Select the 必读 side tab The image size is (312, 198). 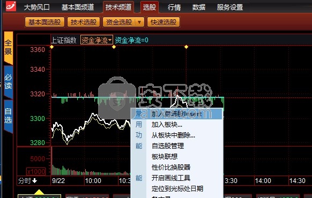coord(9,82)
